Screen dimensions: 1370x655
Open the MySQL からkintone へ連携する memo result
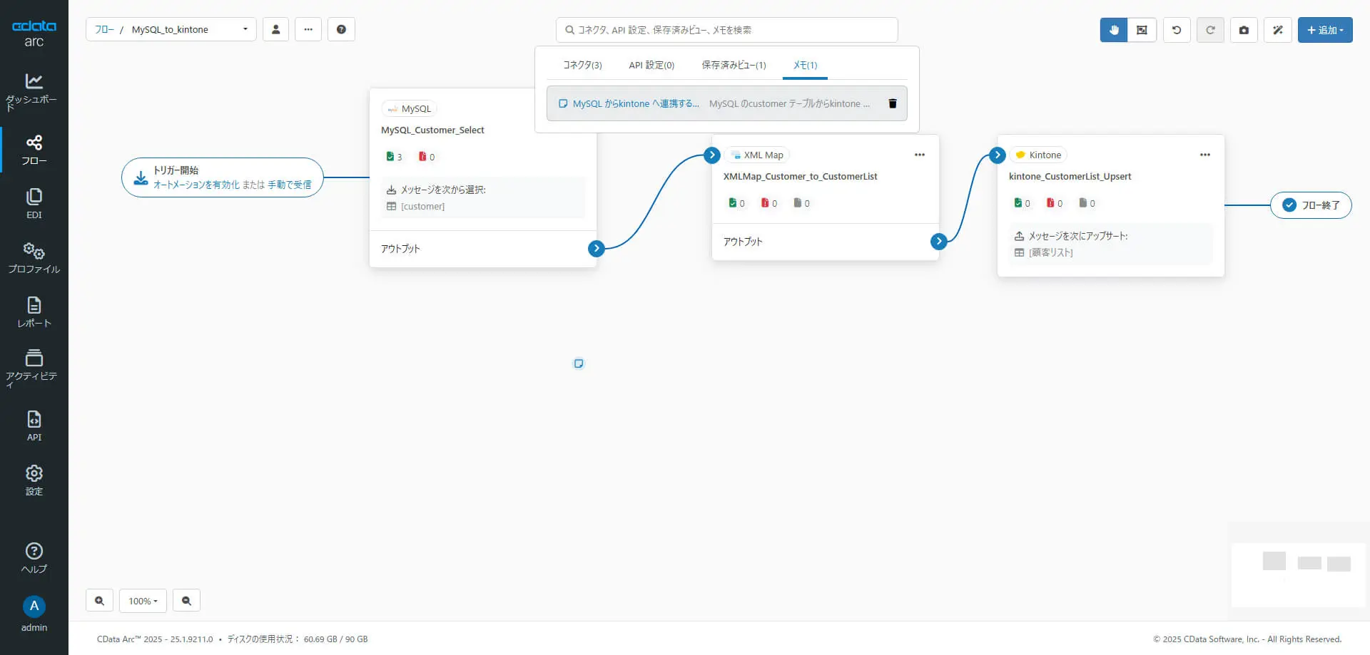[636, 103]
